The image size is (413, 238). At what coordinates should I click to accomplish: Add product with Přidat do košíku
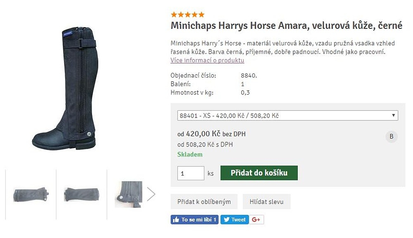tap(259, 173)
